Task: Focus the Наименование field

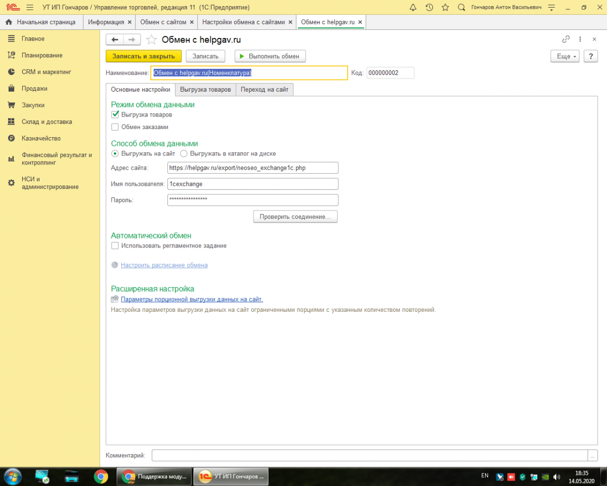Action: coord(249,73)
